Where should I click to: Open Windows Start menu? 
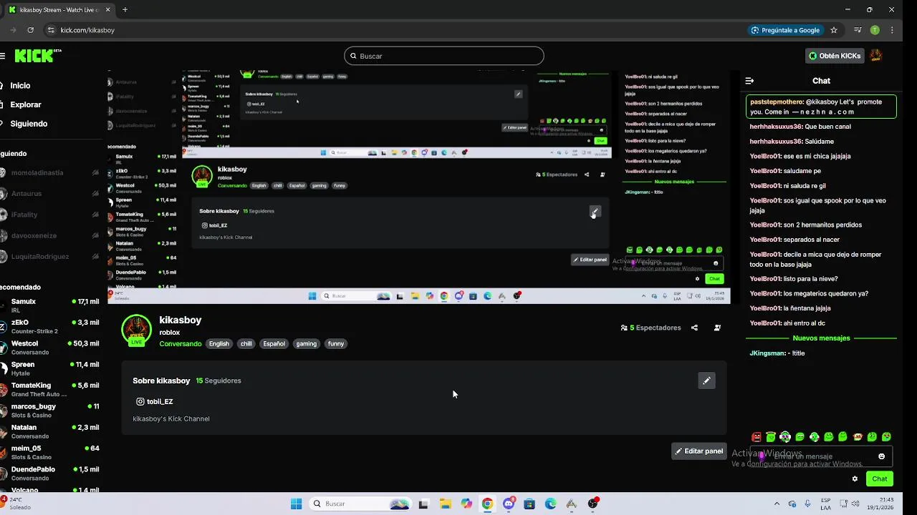tap(296, 504)
